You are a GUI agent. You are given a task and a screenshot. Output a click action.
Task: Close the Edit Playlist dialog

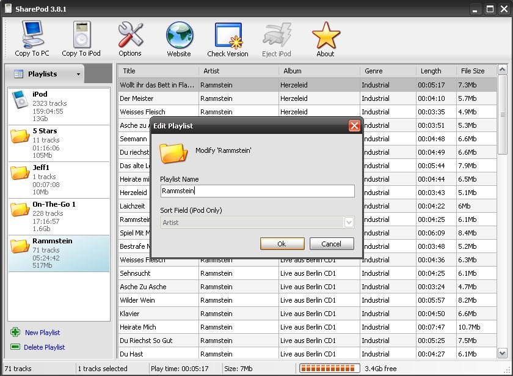coord(354,126)
